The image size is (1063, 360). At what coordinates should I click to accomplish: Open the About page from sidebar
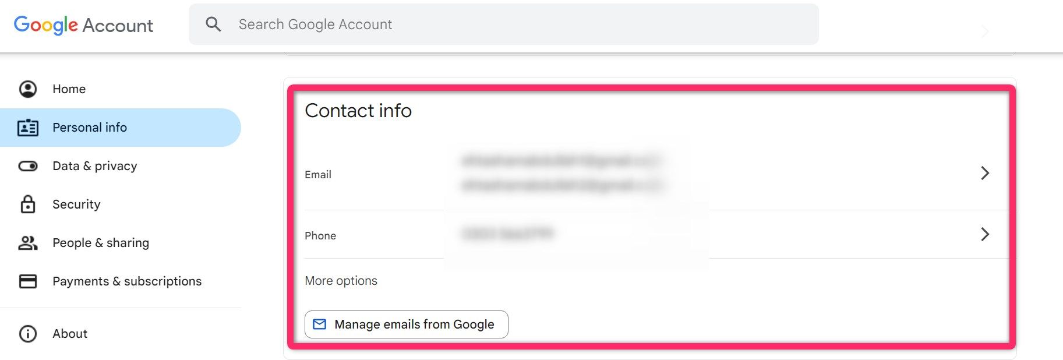[x=69, y=333]
